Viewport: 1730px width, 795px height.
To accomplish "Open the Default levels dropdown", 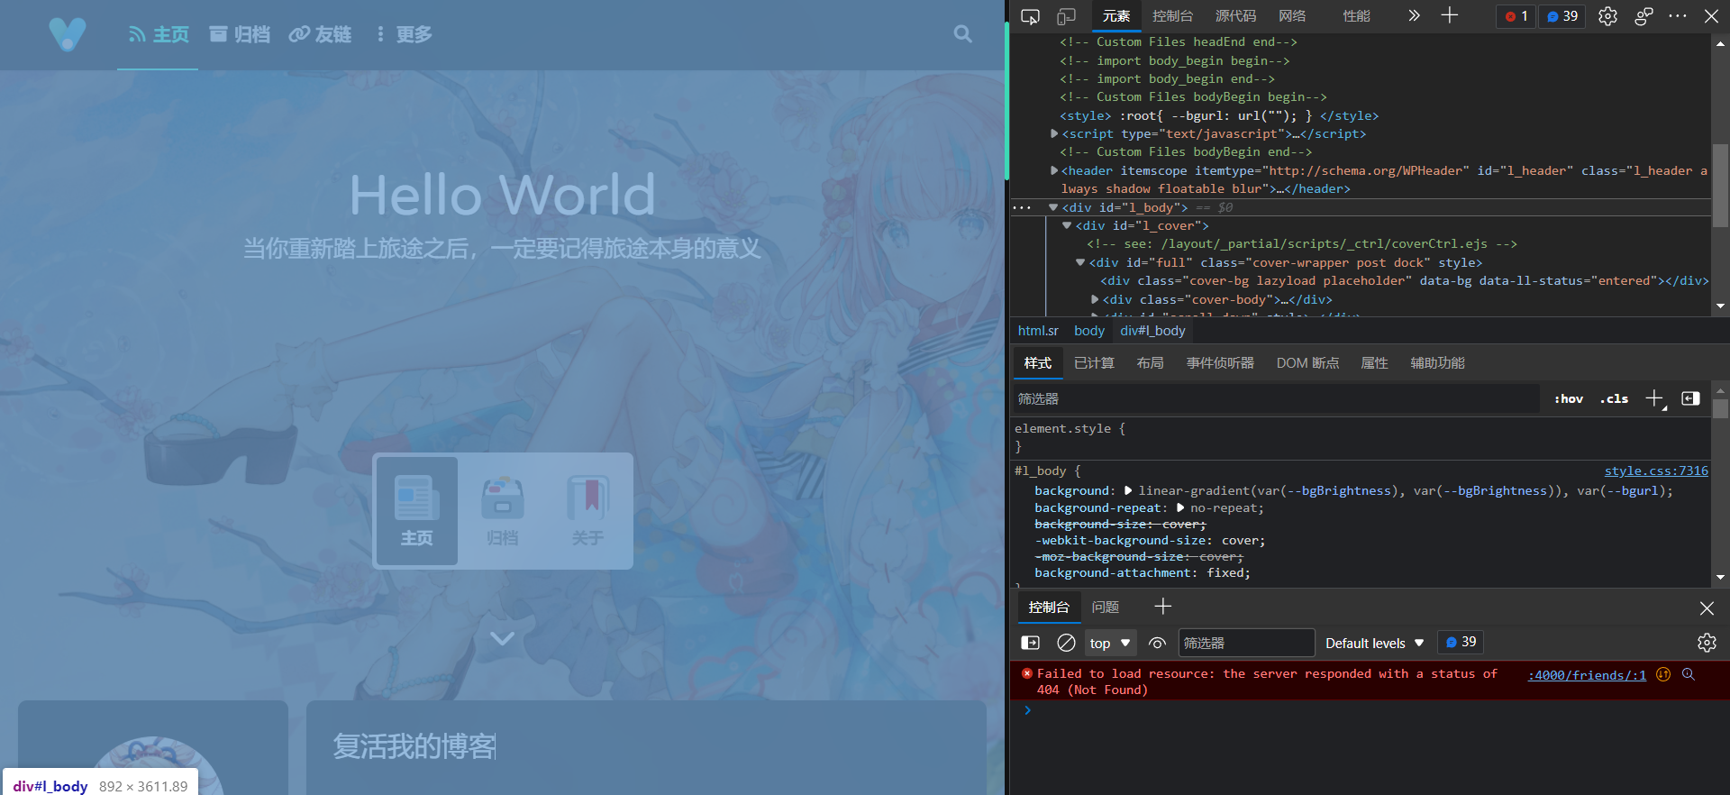I will tap(1374, 643).
